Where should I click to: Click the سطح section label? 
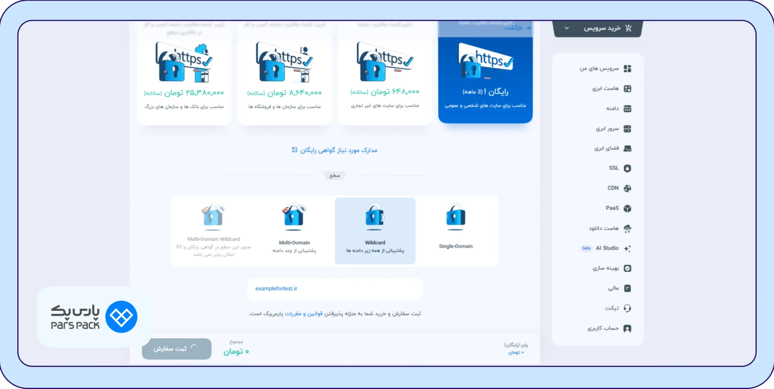tap(335, 175)
